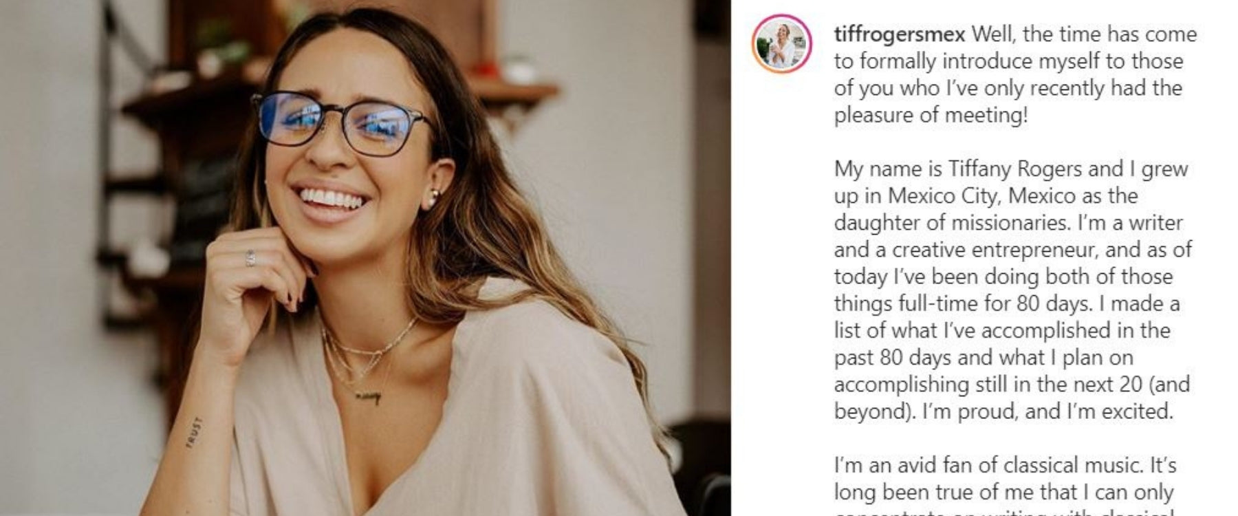Click the gold necklace pendant in the photo

pyautogui.click(x=367, y=396)
